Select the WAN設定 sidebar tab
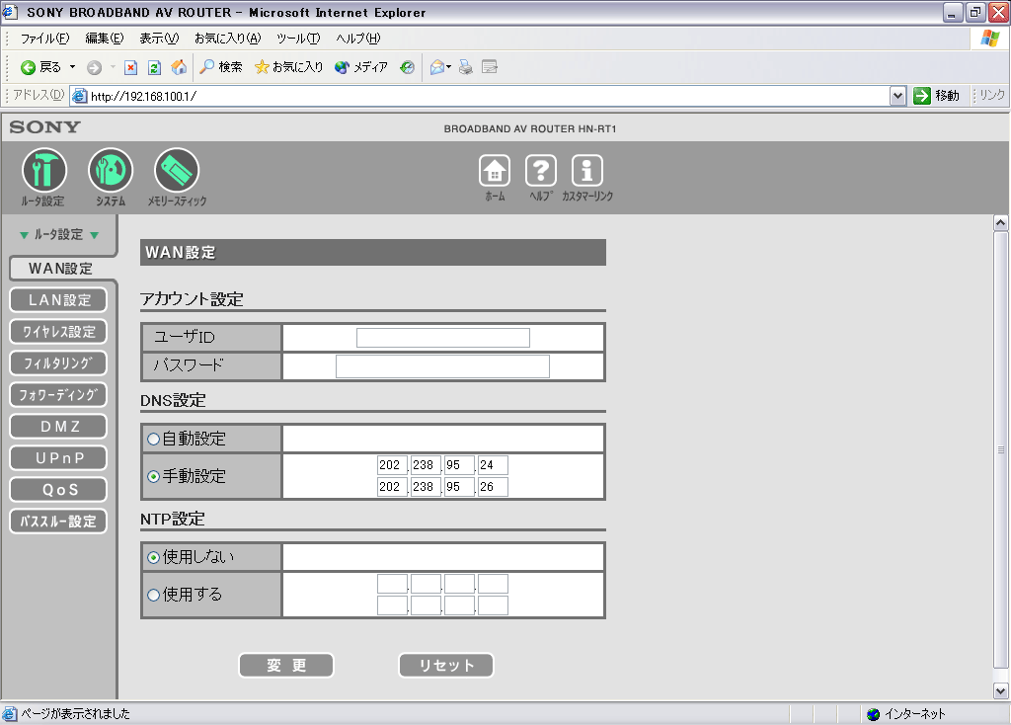Screen dimensions: 1011x725 [60, 269]
